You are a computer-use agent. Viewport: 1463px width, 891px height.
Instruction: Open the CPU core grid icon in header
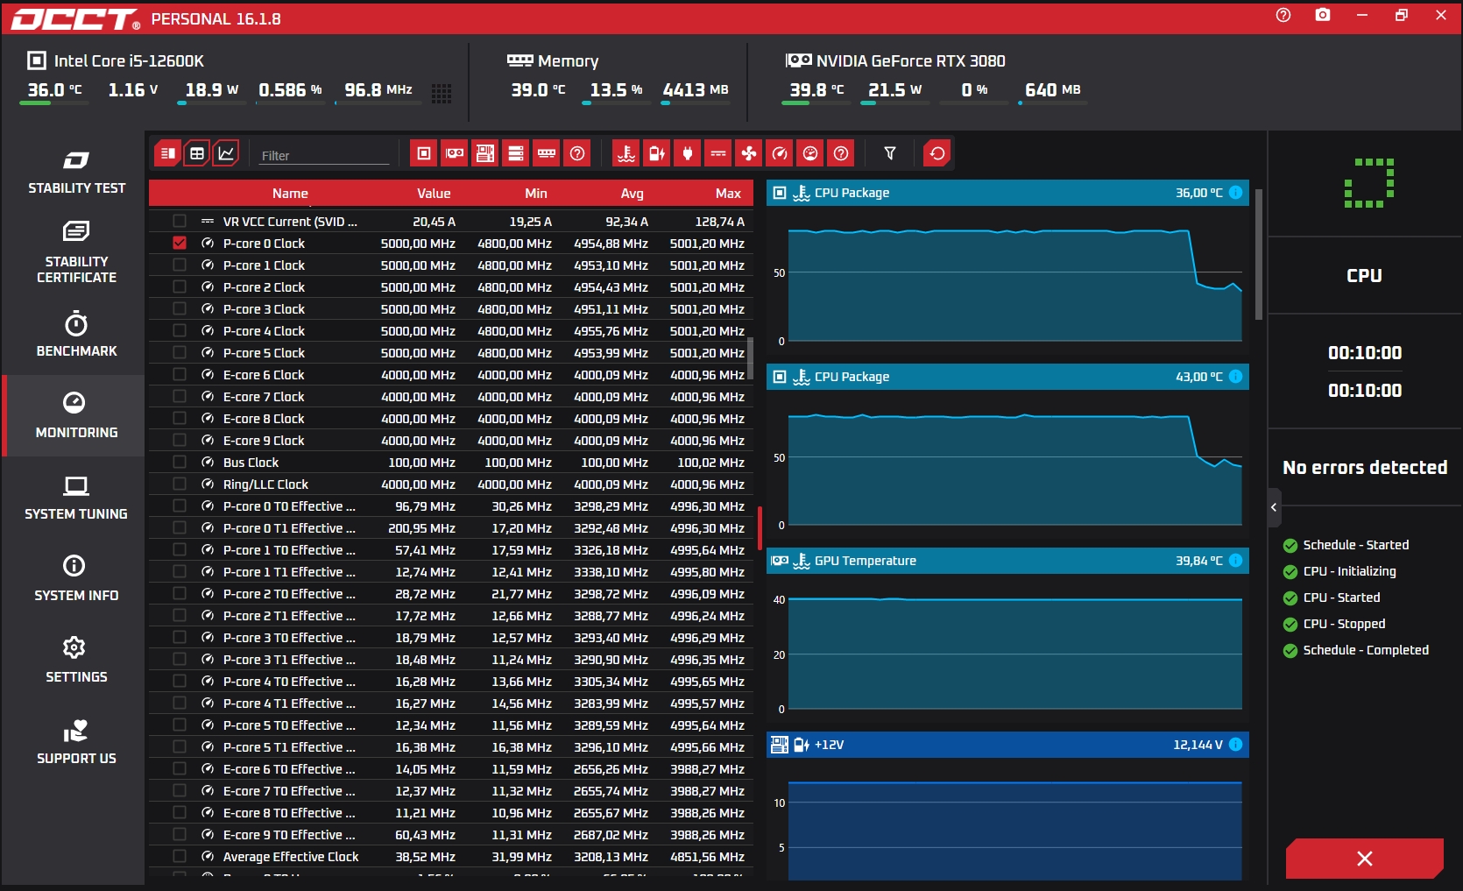442,94
